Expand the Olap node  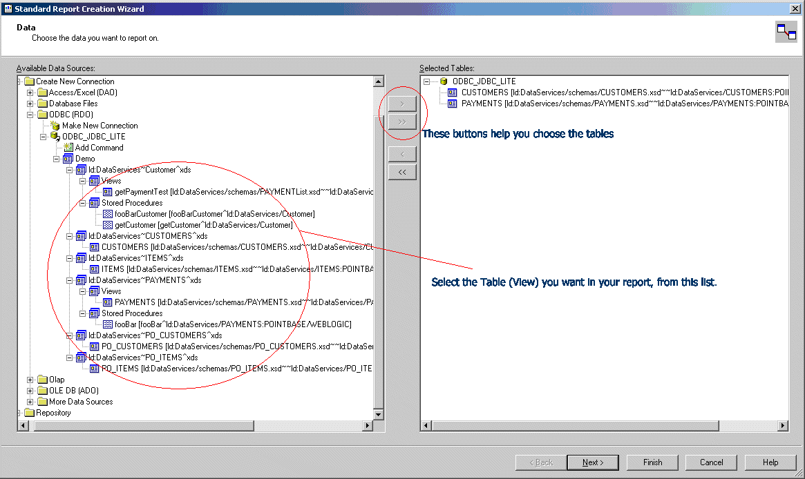(30, 380)
